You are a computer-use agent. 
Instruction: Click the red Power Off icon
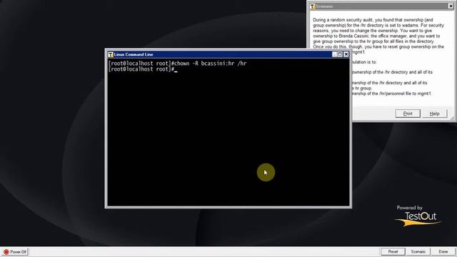pos(6,252)
